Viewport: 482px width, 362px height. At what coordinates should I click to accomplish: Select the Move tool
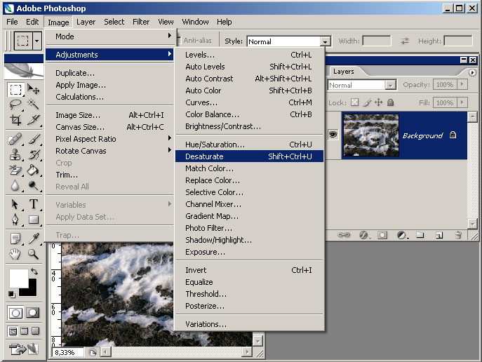(x=33, y=89)
